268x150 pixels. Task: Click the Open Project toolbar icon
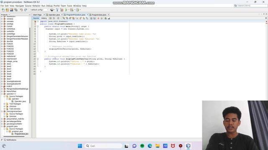tap(11, 10)
